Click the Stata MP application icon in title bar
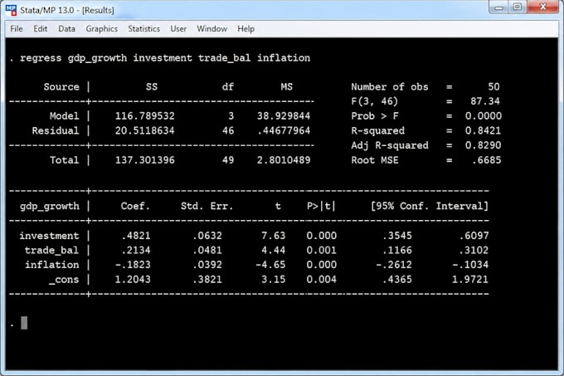This screenshot has height=376, width=564. (11, 10)
